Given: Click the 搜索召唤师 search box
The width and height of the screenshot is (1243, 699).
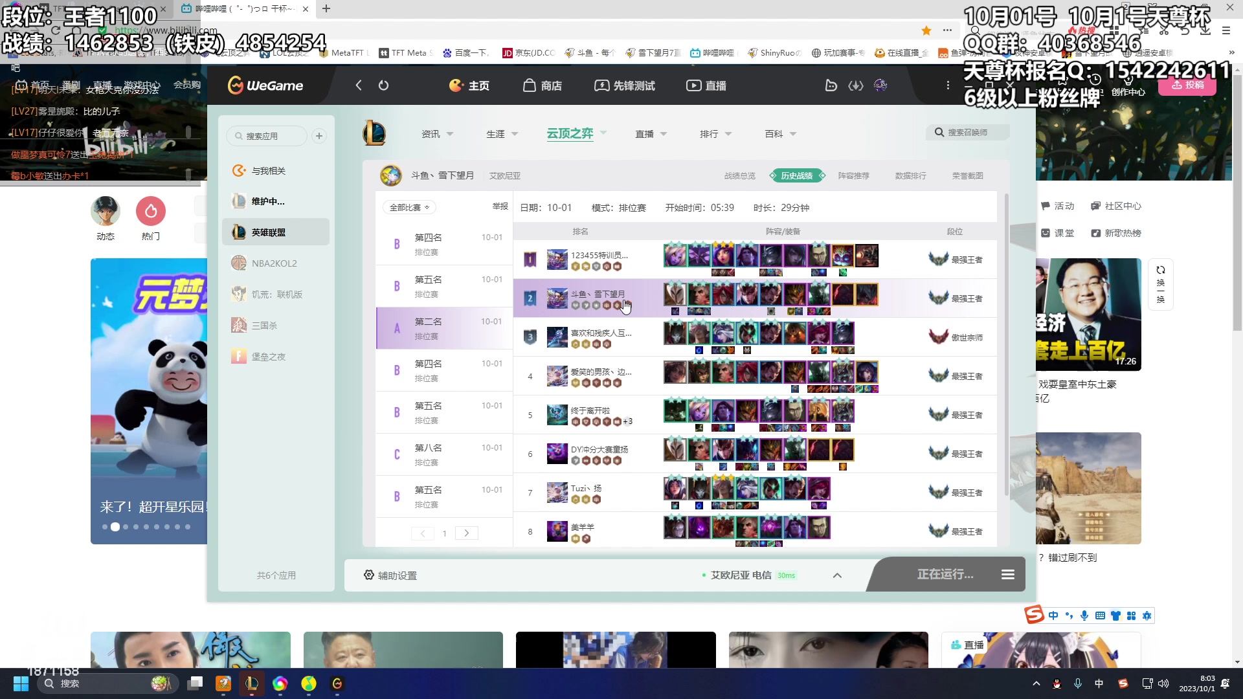Looking at the screenshot, I should click(968, 133).
